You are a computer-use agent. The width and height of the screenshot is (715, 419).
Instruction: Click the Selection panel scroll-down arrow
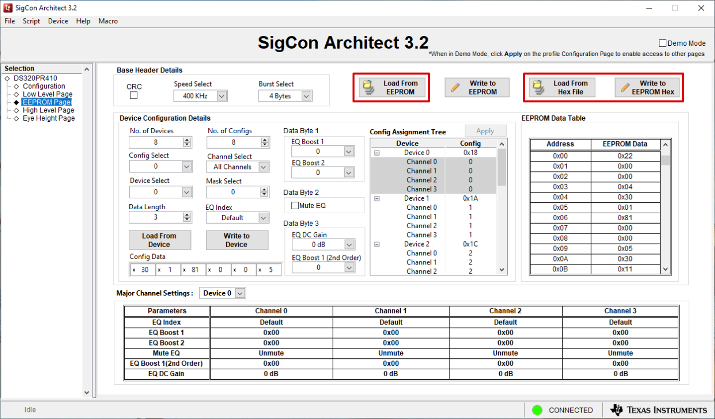coord(87,392)
